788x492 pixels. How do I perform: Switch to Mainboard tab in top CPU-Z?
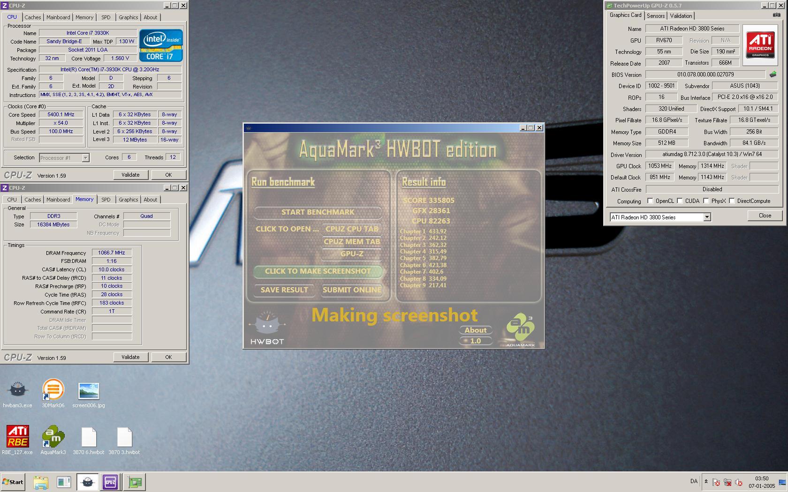58,17
